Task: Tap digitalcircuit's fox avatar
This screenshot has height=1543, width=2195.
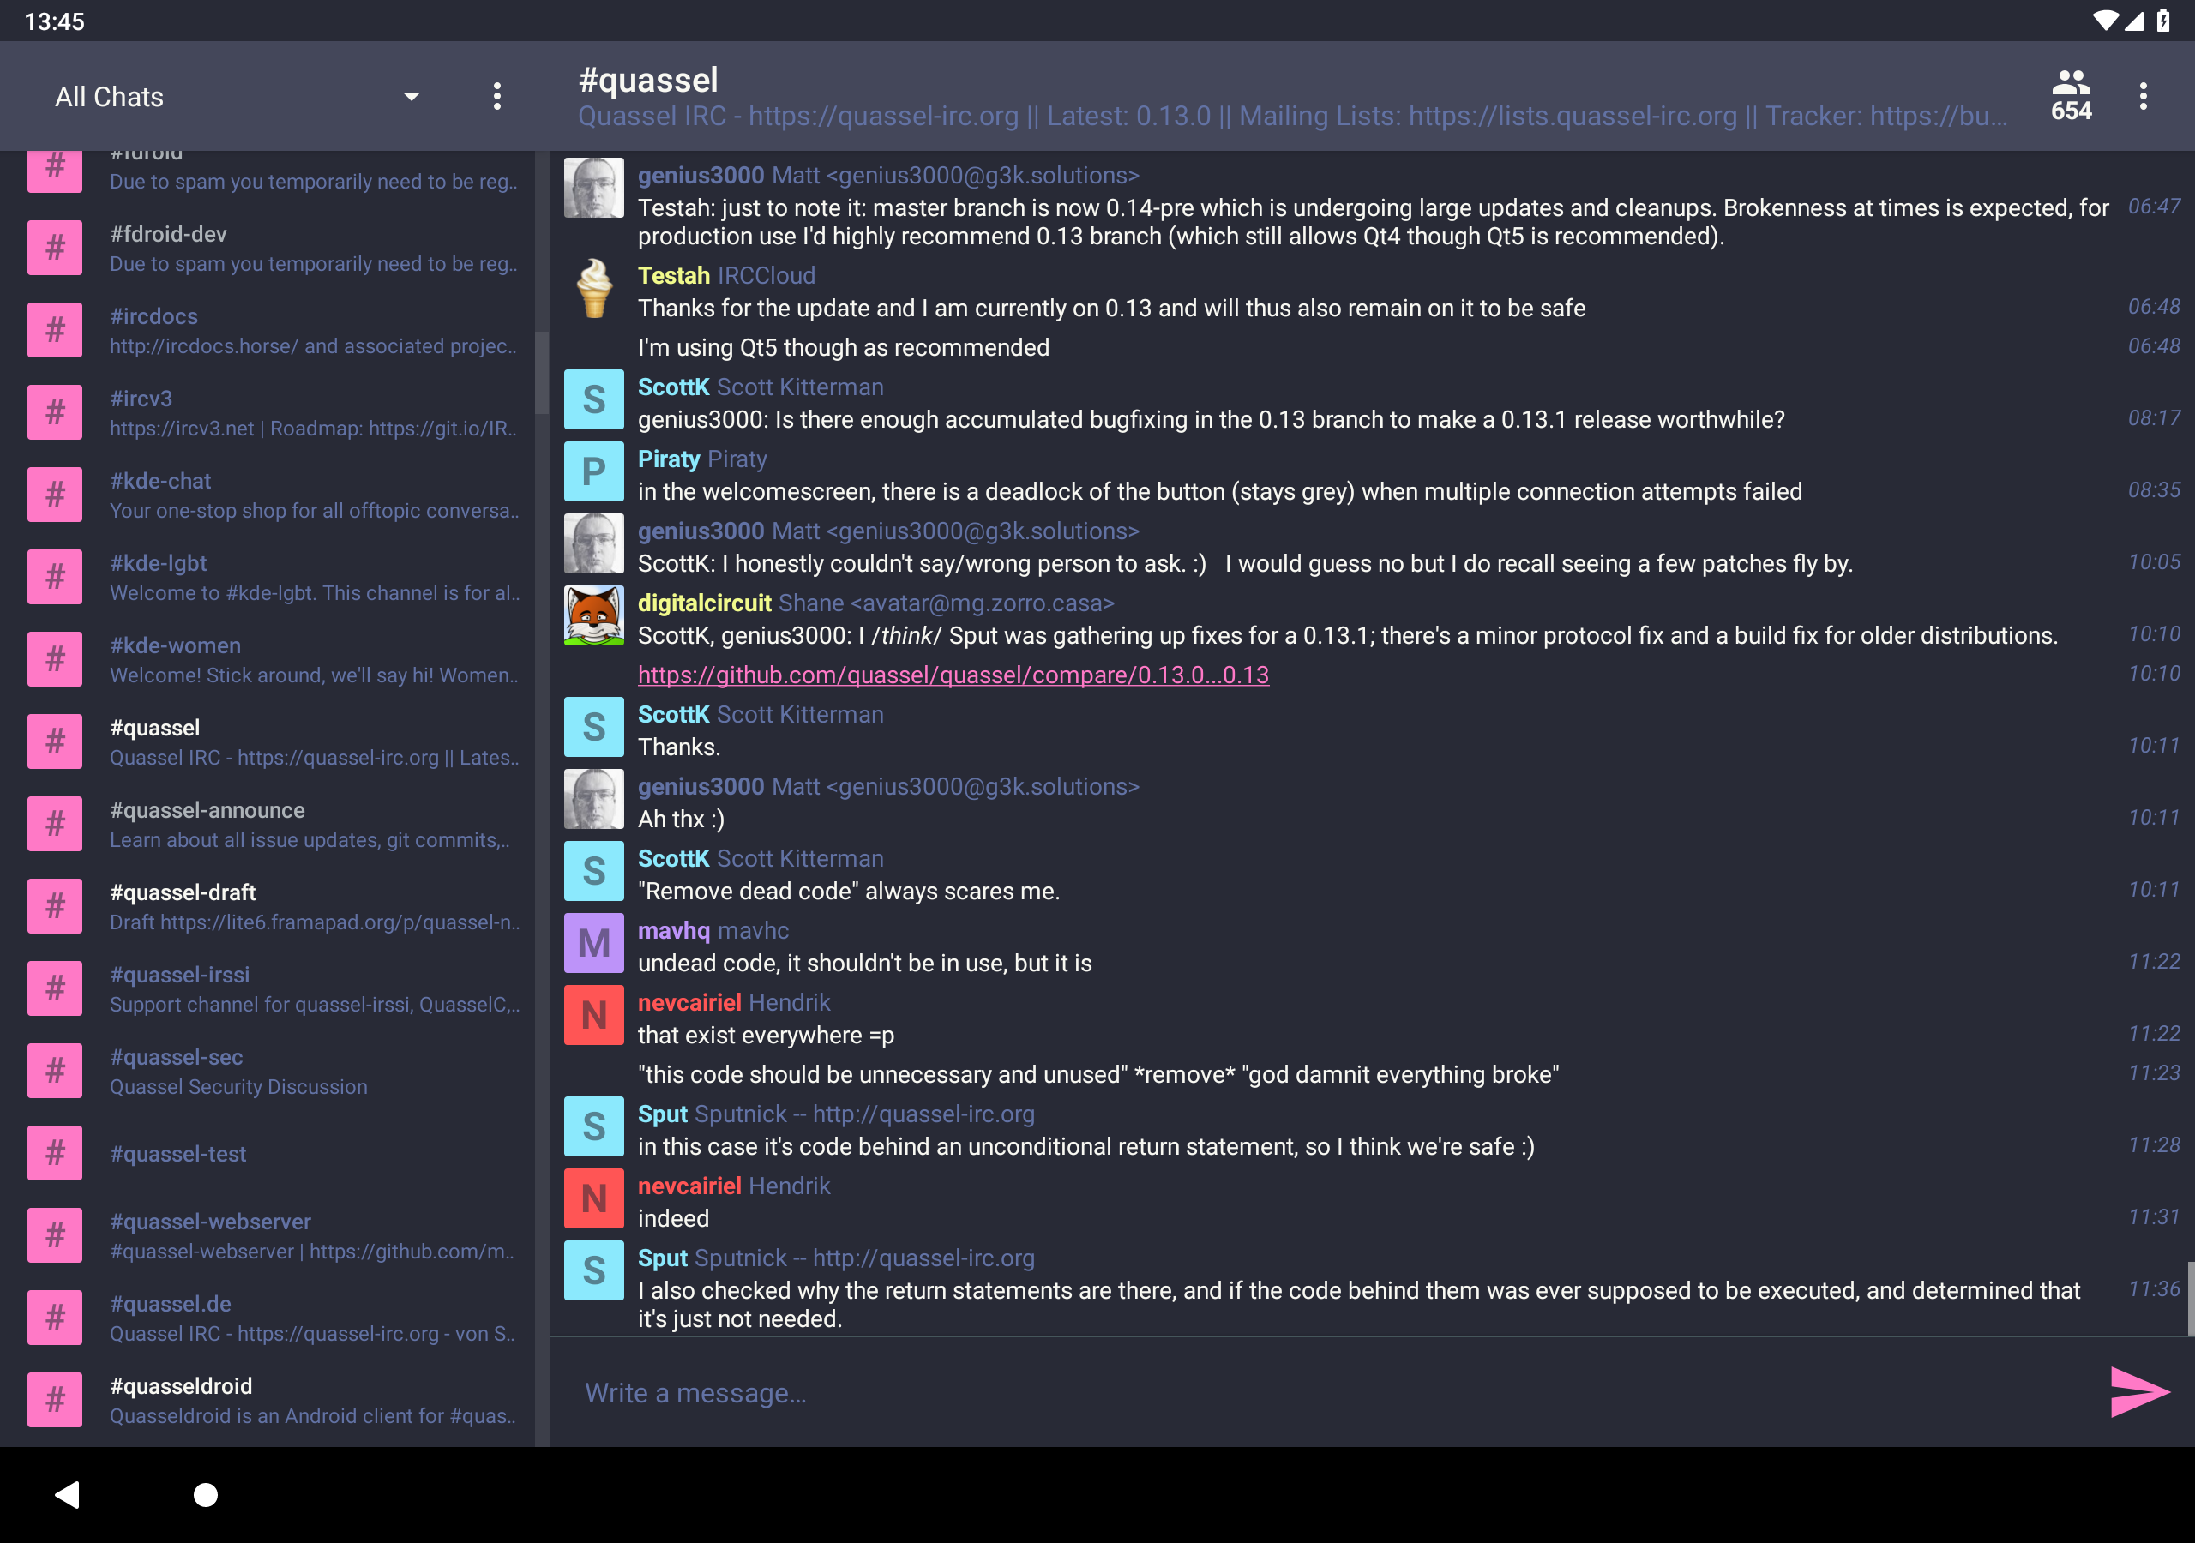Action: point(593,615)
